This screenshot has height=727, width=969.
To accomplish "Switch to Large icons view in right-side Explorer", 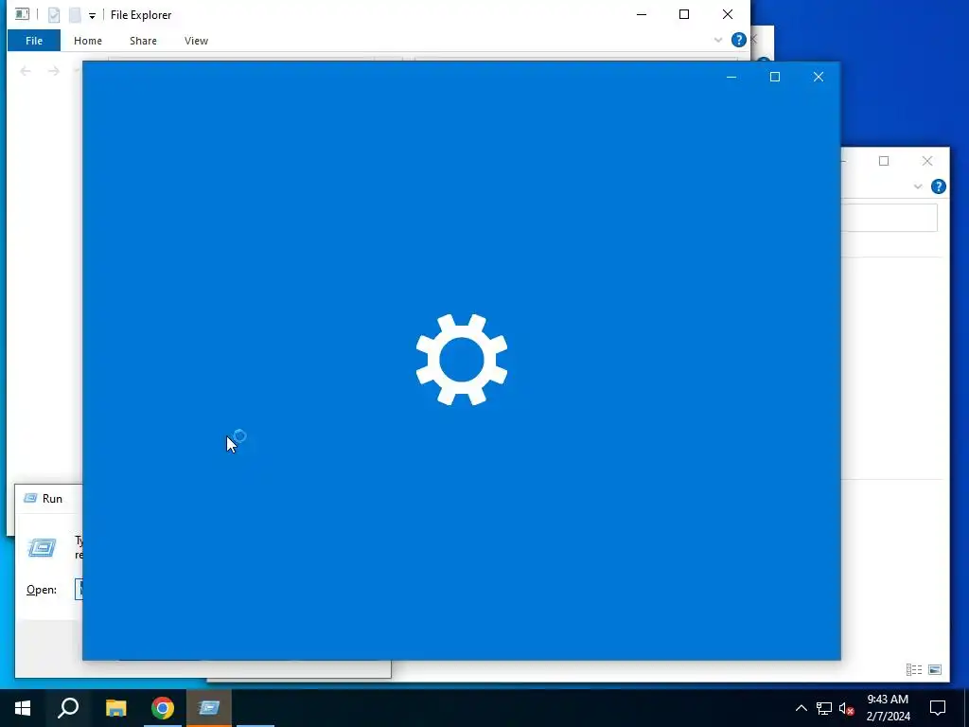I will point(935,669).
